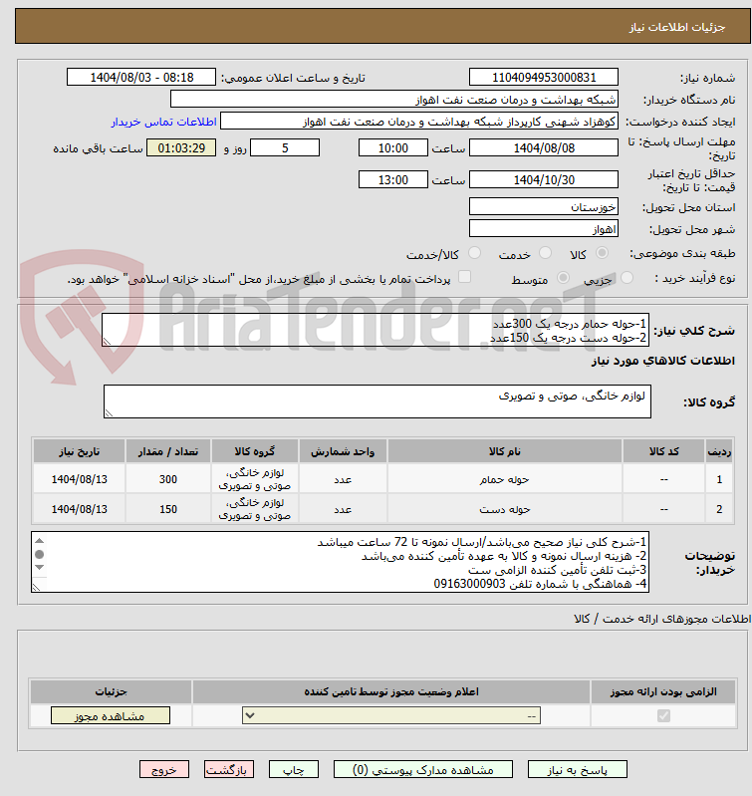This screenshot has height=796, width=752.
Task: Click the خروج exit button
Action: [x=164, y=770]
